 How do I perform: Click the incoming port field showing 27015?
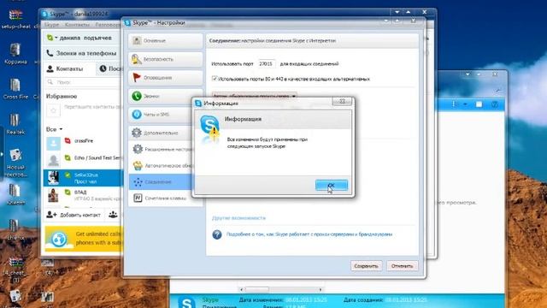[x=266, y=64]
